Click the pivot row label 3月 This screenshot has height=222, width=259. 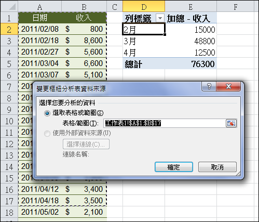pos(144,41)
